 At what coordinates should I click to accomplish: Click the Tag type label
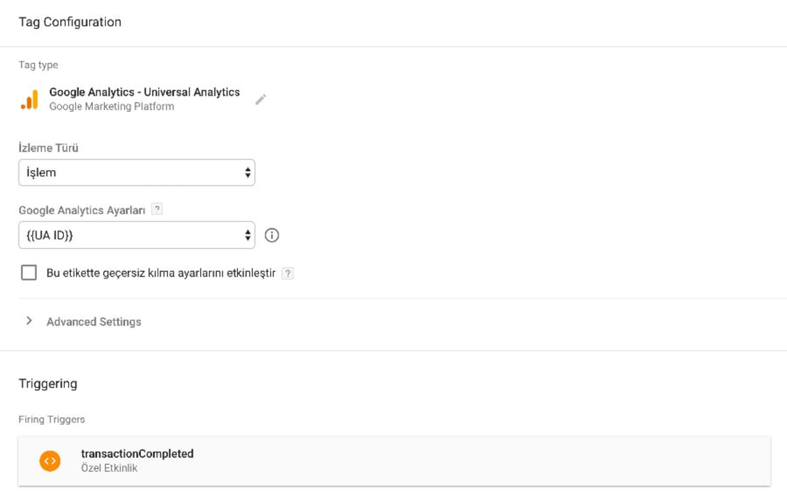[x=38, y=65]
